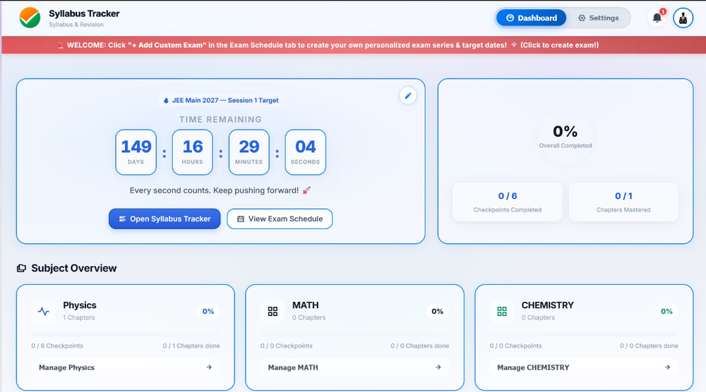The image size is (706, 392).
Task: Click the Syllabus Tracker checkmark logo
Action: tap(30, 18)
